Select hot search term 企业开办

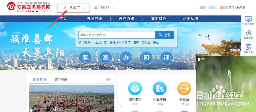(101, 42)
